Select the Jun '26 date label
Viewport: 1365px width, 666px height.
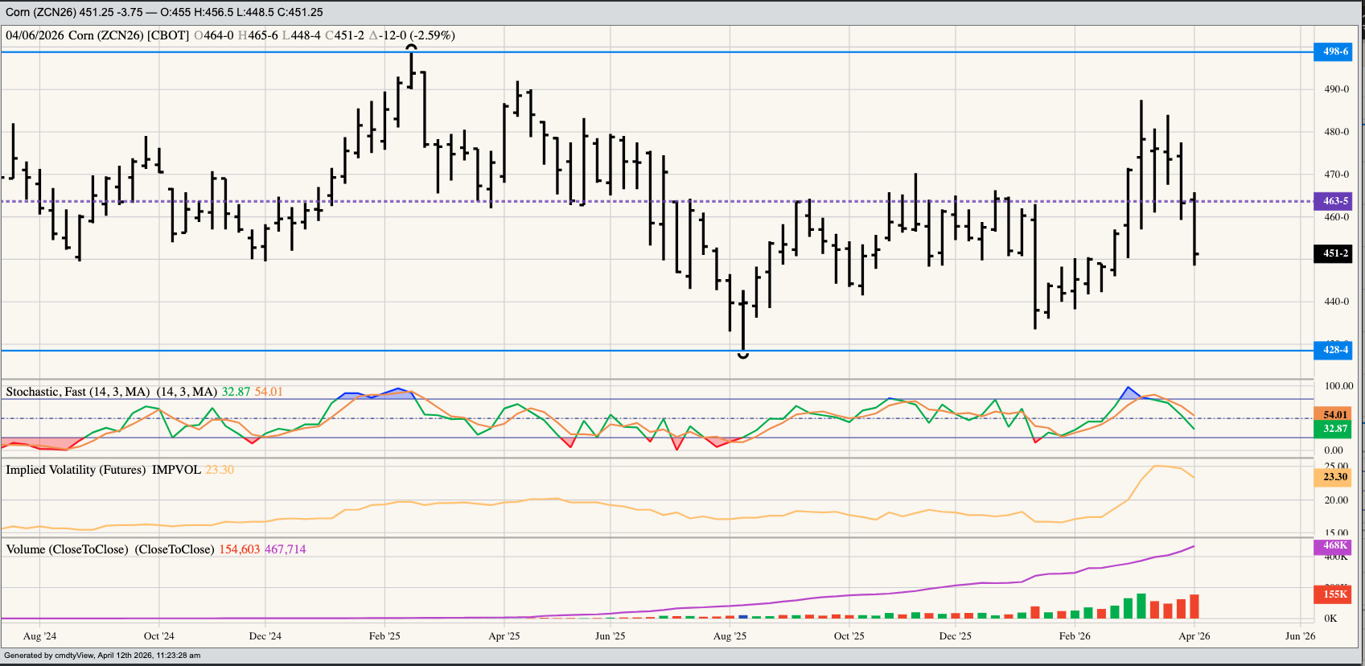click(x=1300, y=636)
